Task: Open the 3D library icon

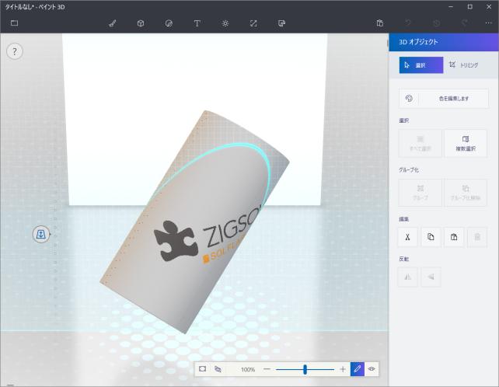Action: [281, 23]
